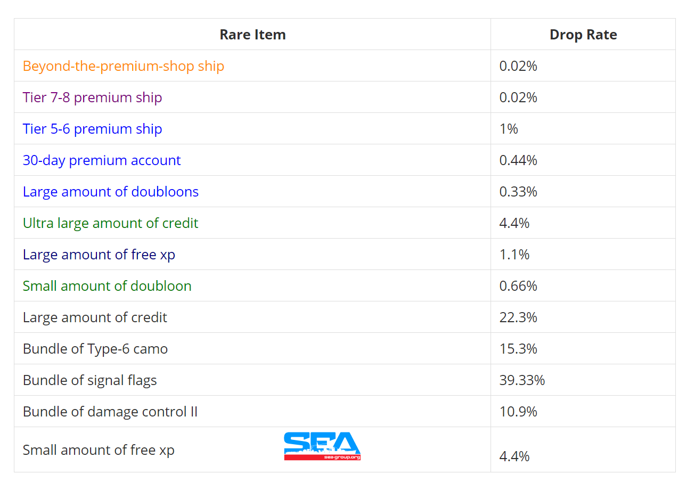Open Large amount of doubloons item
The width and height of the screenshot is (686, 482).
coord(110,192)
